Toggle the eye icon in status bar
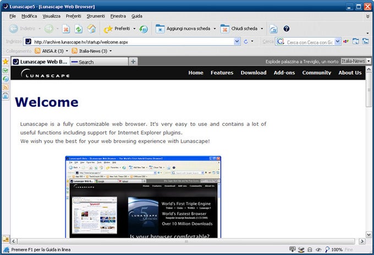Screen dimensions: 374x255 point(318,250)
